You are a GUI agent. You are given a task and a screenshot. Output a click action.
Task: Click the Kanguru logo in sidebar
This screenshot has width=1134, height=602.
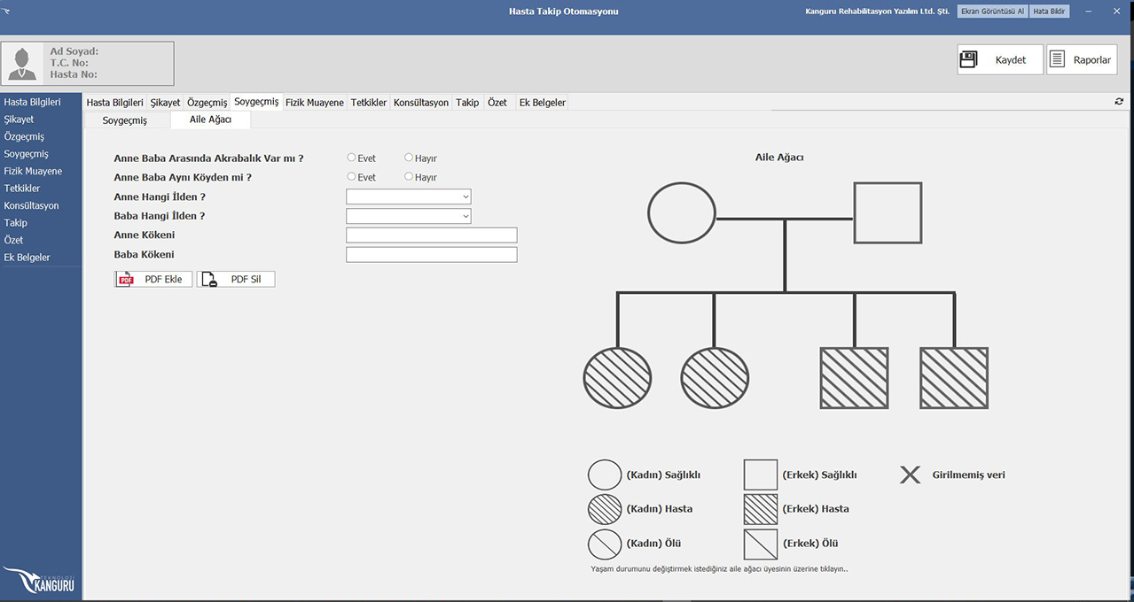[x=40, y=580]
